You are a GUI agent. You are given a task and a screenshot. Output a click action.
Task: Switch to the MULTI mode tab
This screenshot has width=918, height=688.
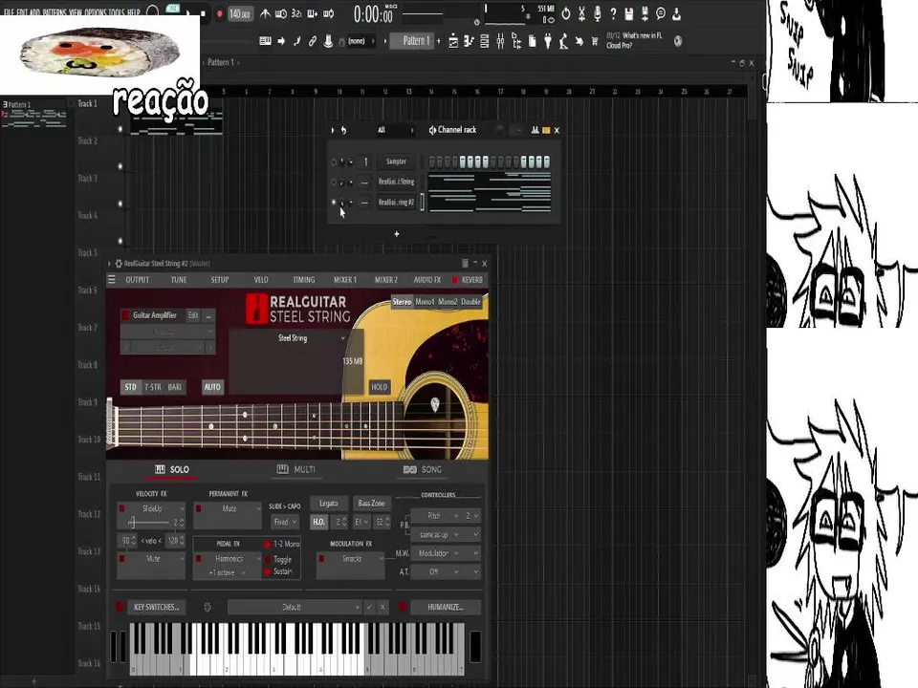click(296, 470)
